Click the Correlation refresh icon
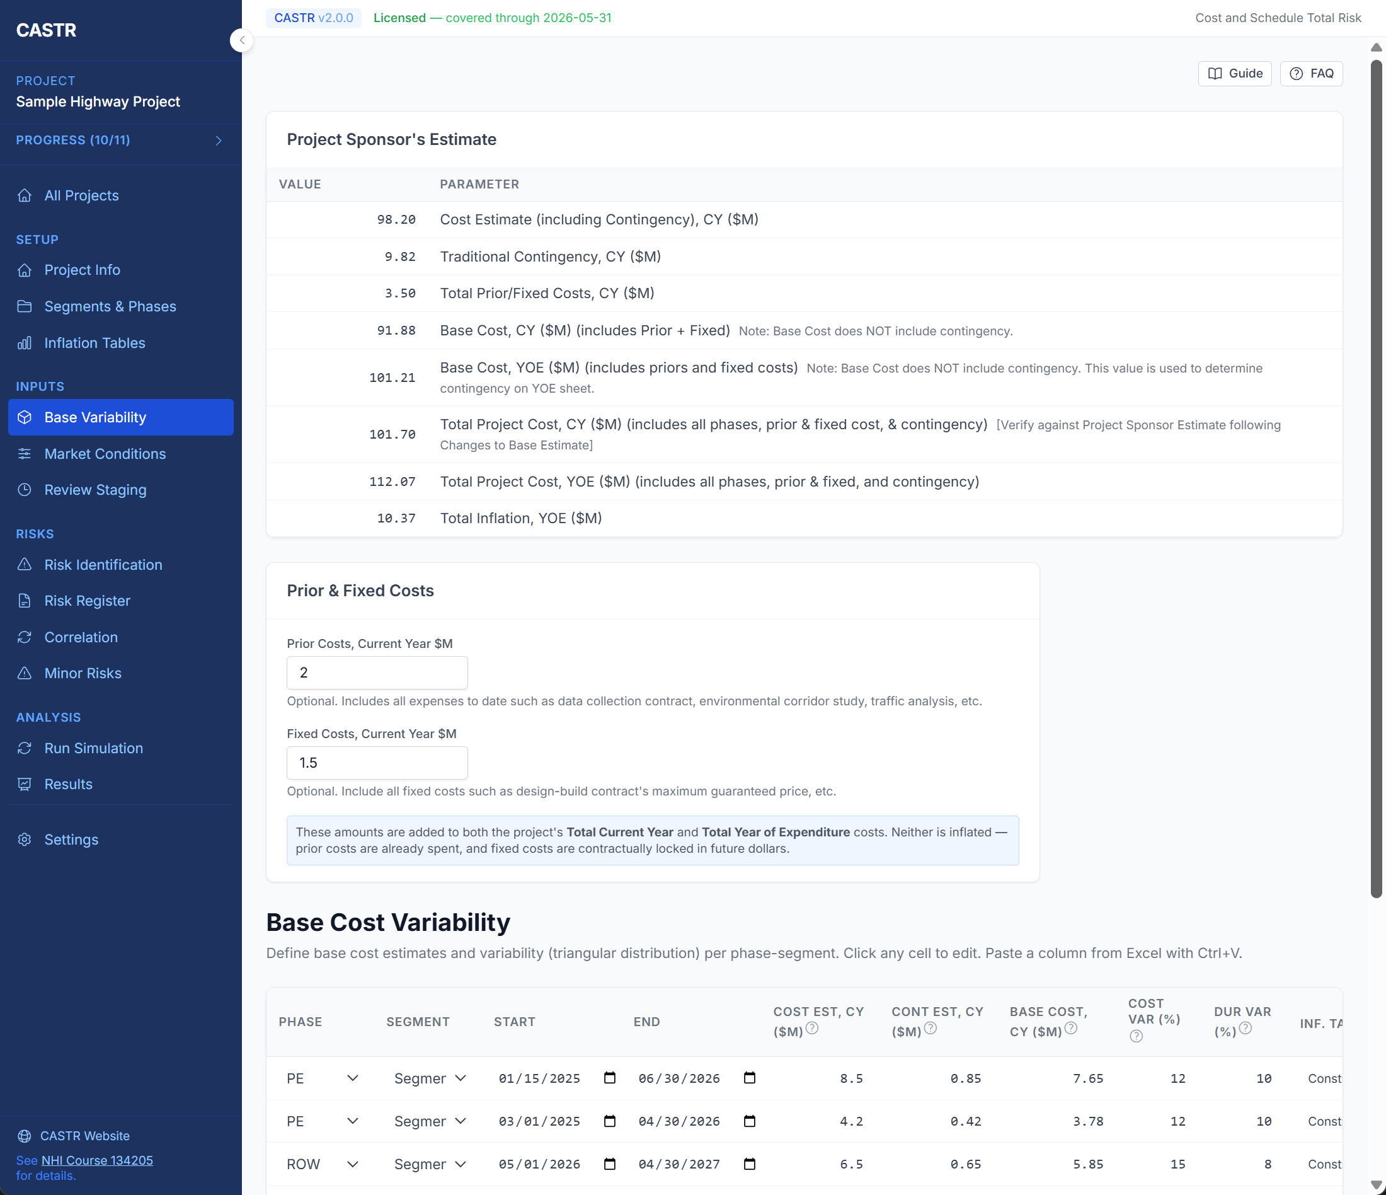The height and width of the screenshot is (1195, 1386). click(x=25, y=637)
